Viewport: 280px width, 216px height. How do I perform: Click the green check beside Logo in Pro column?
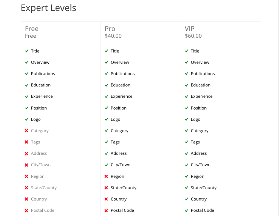[106, 119]
